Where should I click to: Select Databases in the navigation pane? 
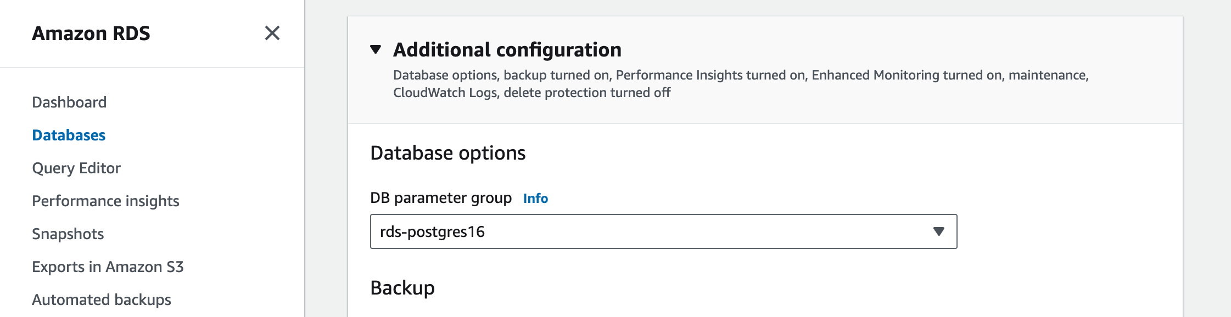point(69,135)
